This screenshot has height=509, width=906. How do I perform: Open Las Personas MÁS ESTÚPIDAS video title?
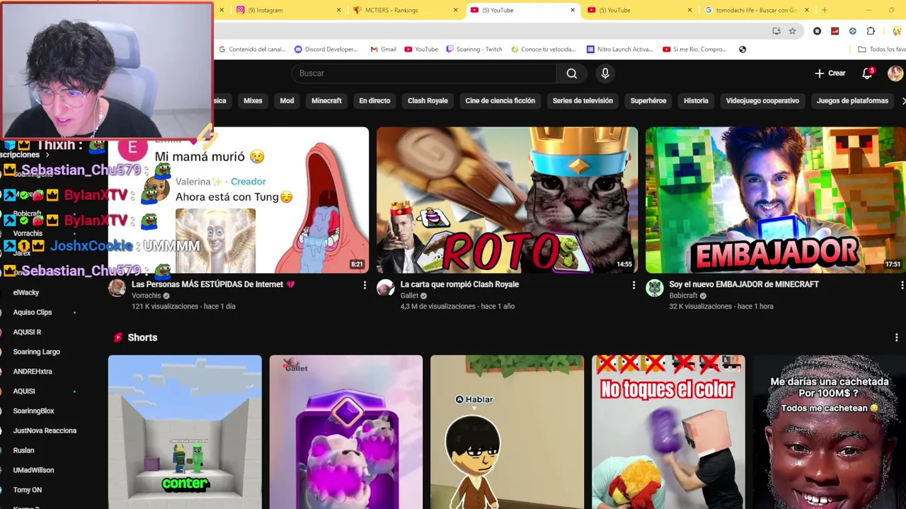pyautogui.click(x=213, y=284)
